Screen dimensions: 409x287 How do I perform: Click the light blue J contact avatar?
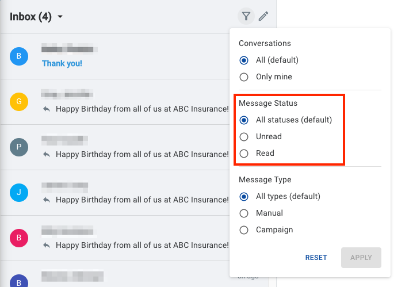click(19, 192)
